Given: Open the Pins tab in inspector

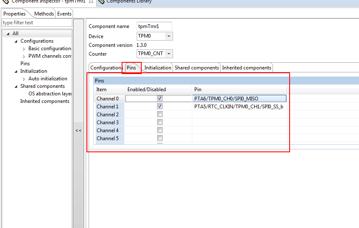Looking at the screenshot, I should tap(131, 68).
